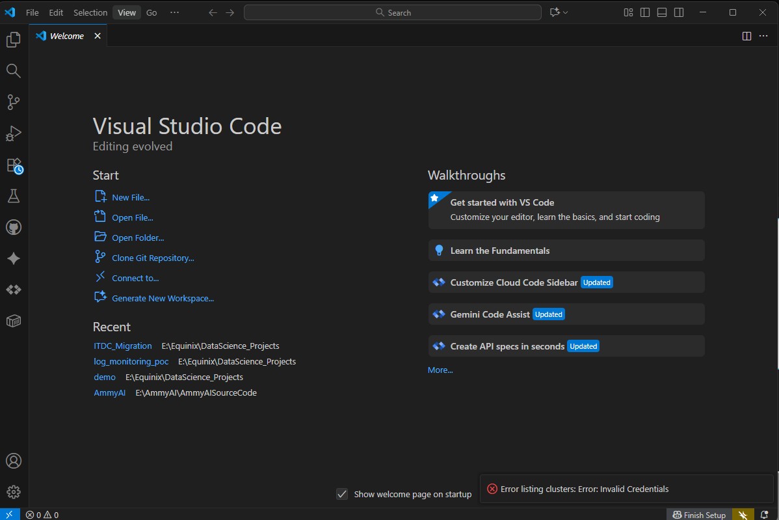Expand the hidden menus ellipsis in menu bar
779x520 pixels.
coord(174,12)
